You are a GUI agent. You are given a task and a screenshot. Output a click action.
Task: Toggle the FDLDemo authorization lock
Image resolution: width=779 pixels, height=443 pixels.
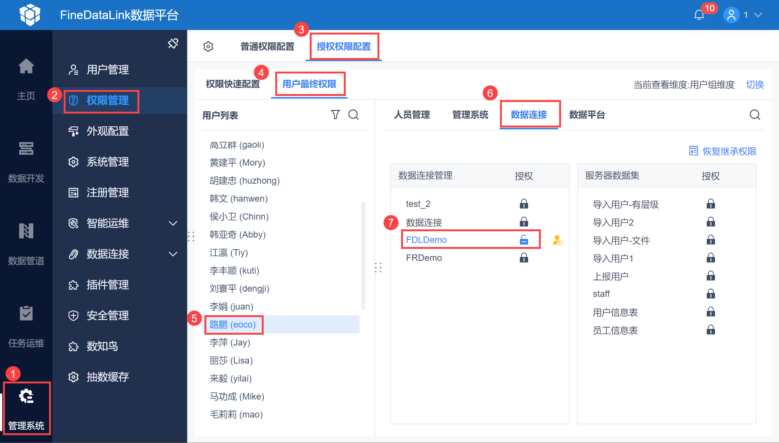click(x=524, y=240)
